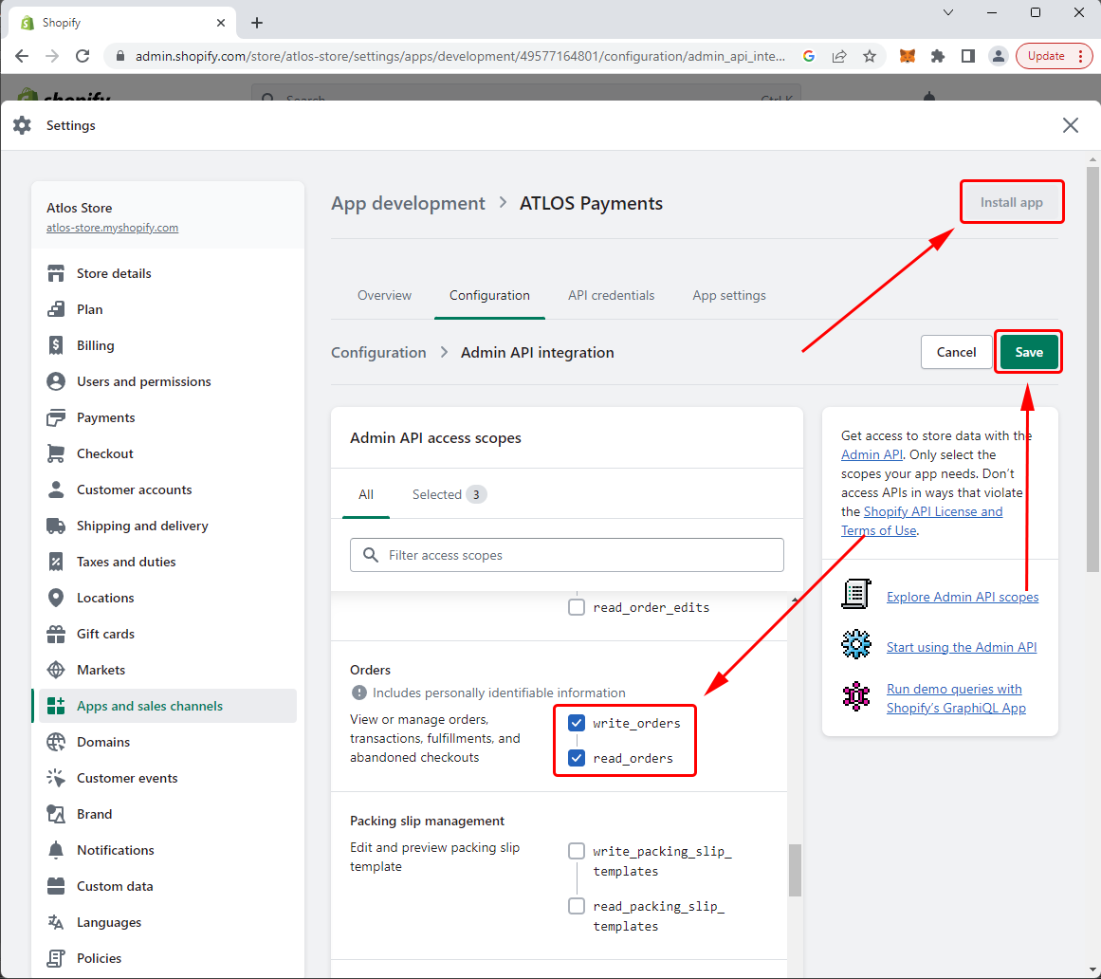Return to Configuration breadcrumb
1101x979 pixels.
(378, 353)
